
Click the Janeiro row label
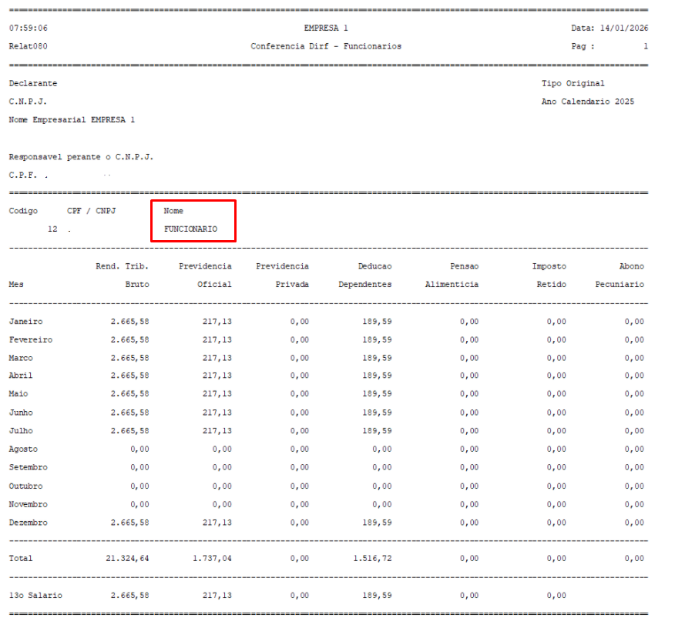coord(26,322)
